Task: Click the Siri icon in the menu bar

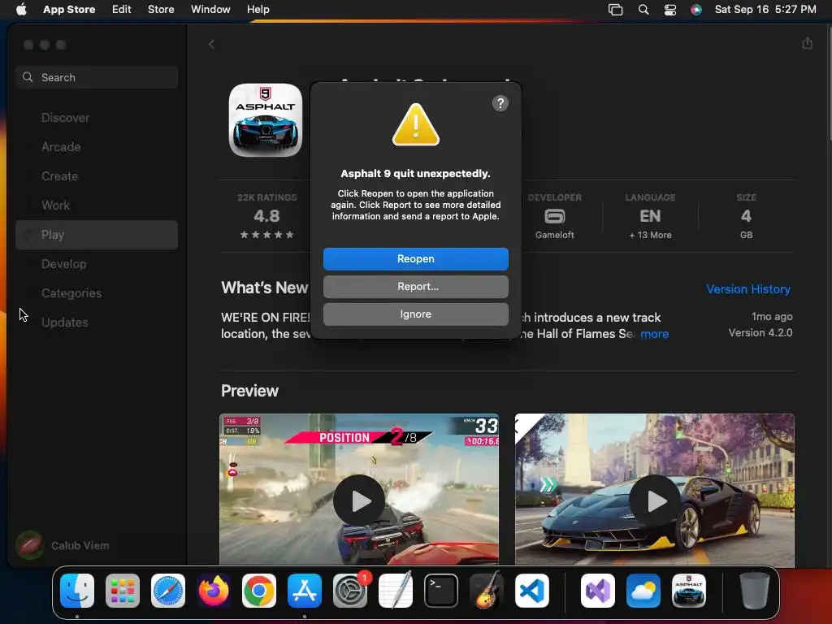Action: click(696, 10)
